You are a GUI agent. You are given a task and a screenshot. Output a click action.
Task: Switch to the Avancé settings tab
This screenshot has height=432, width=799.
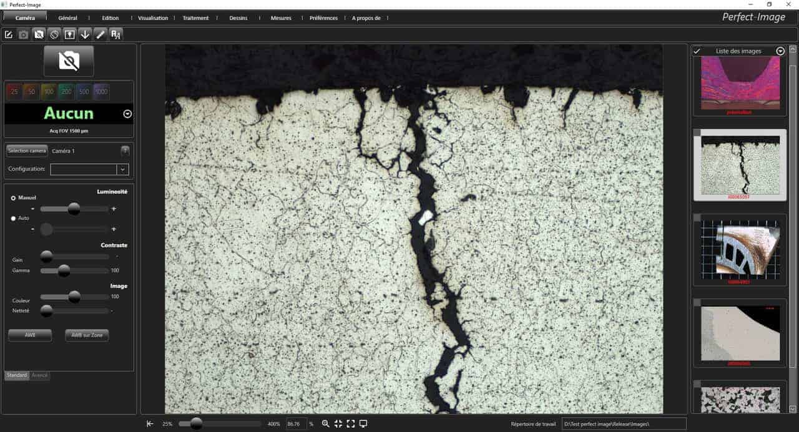tap(40, 375)
